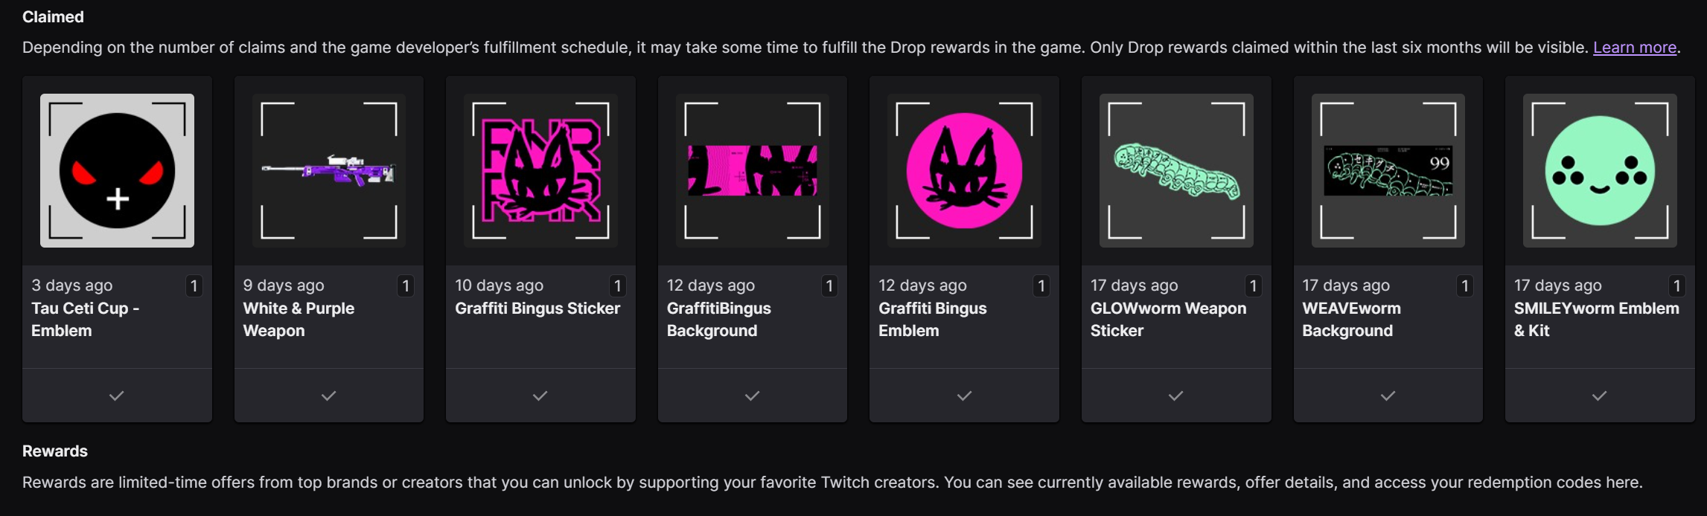Viewport: 1707px width, 516px height.
Task: Click the checkmark under GraffitiBingus Background
Action: pos(752,396)
